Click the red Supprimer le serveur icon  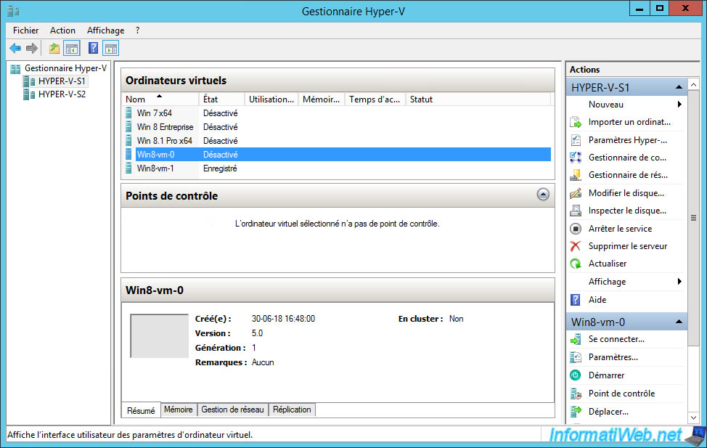point(576,246)
